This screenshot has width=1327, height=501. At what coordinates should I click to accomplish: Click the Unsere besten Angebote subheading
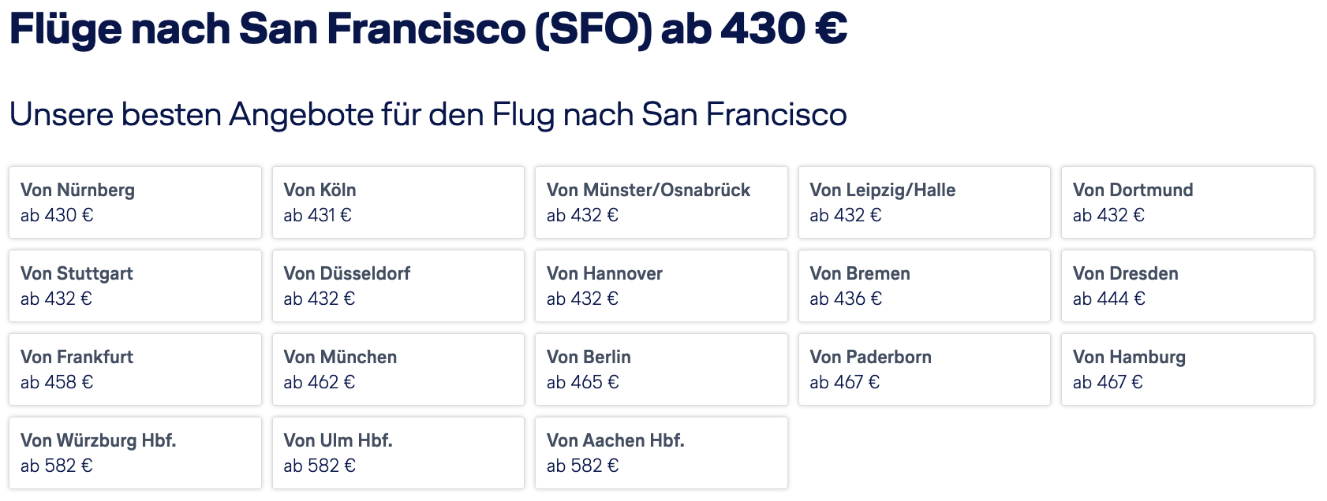tap(428, 115)
